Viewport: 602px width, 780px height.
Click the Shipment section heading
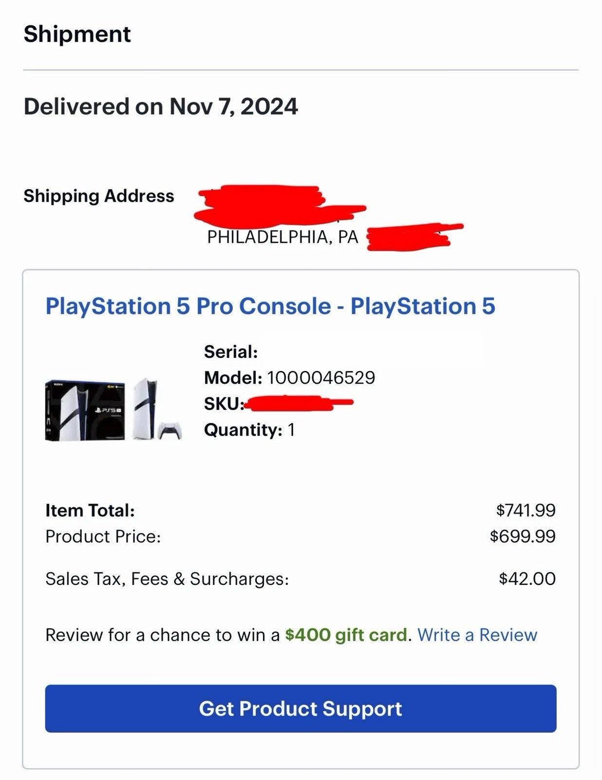tap(77, 34)
